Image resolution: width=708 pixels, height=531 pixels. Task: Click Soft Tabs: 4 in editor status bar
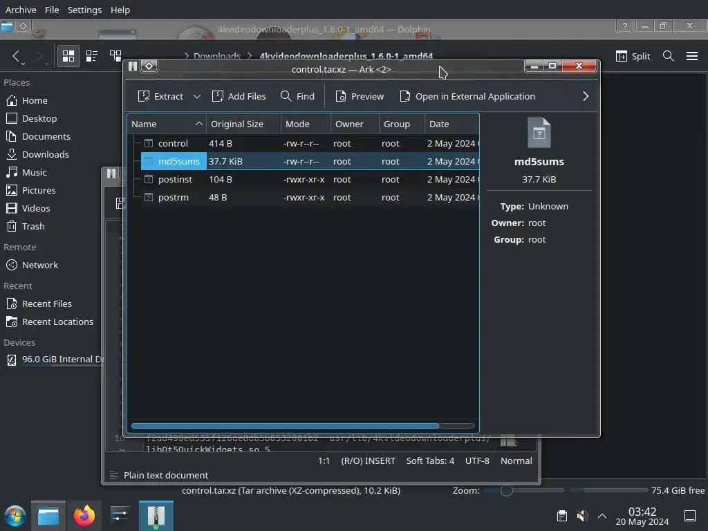pyautogui.click(x=430, y=461)
